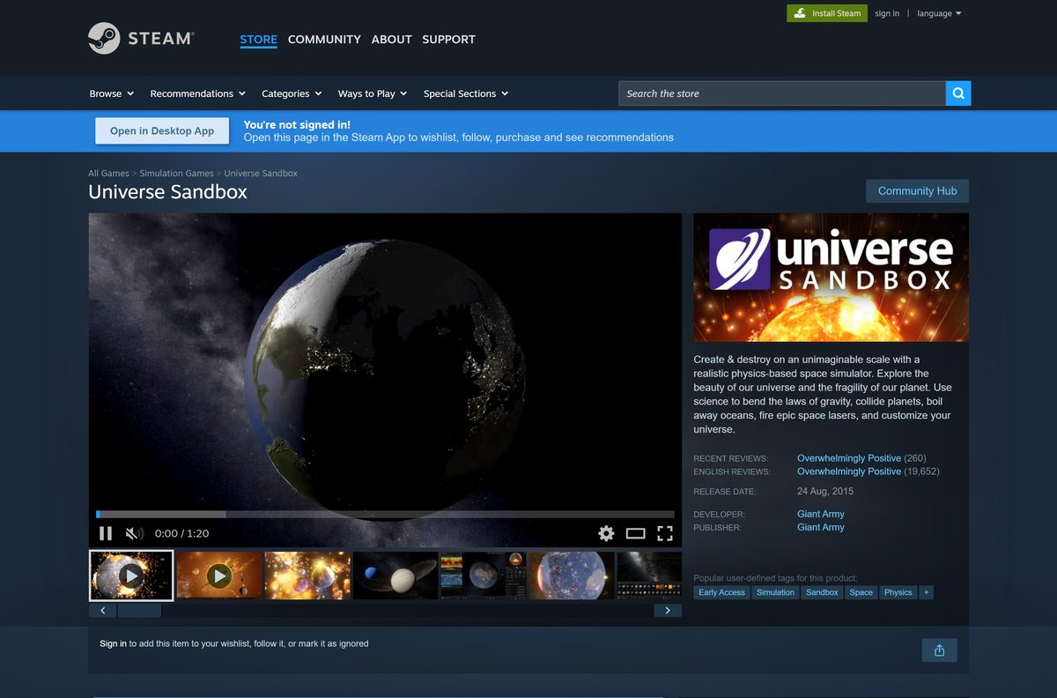1057x698 pixels.
Task: Expand the Recommendations menu
Action: point(198,93)
